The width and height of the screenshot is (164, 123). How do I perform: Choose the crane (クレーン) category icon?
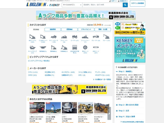tap(106, 37)
